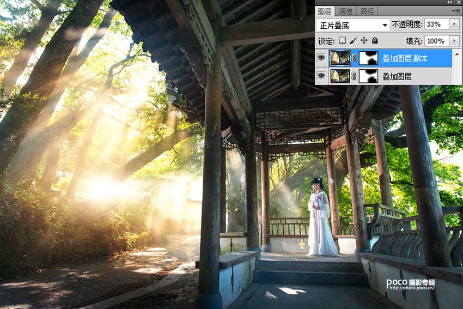Click link icon on 叠加图层 副本 layer
The width and height of the screenshot is (463, 309).
point(355,58)
